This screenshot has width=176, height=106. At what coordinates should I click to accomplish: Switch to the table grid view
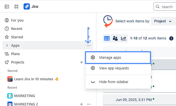(x=107, y=38)
